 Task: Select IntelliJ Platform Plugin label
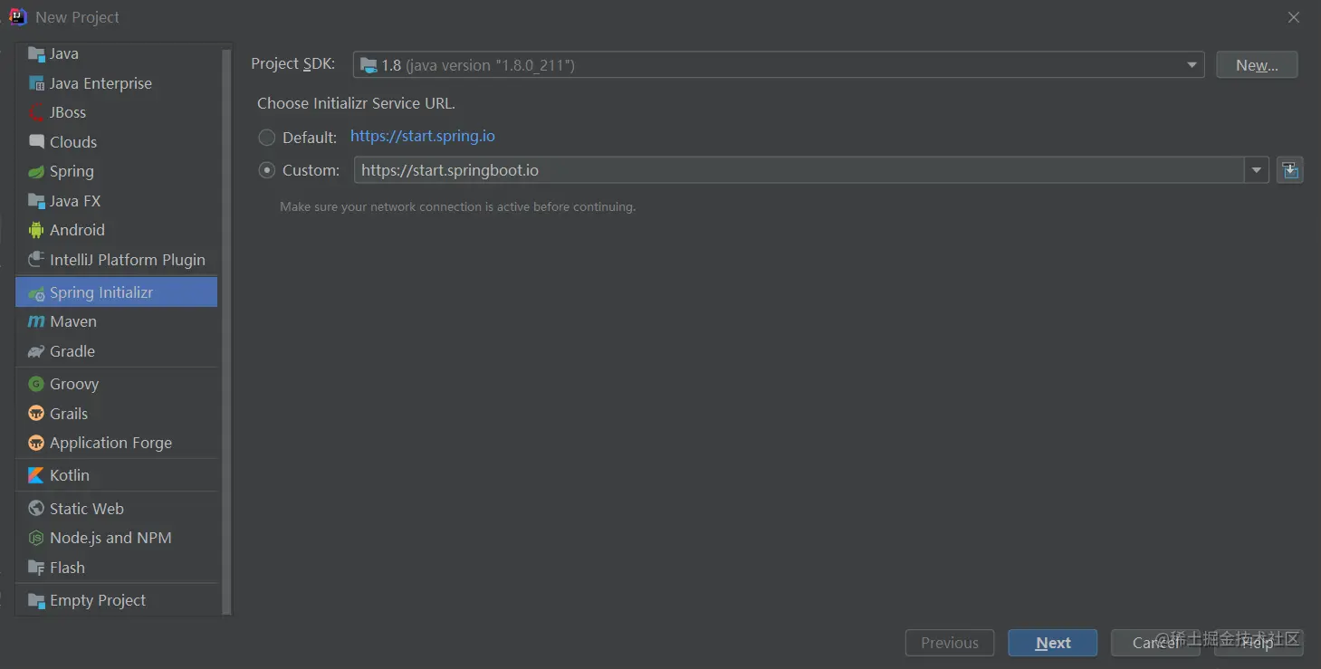pos(128,260)
